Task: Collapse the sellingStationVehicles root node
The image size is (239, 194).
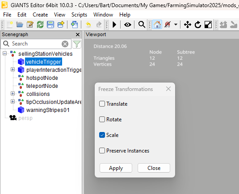Action: point(5,54)
